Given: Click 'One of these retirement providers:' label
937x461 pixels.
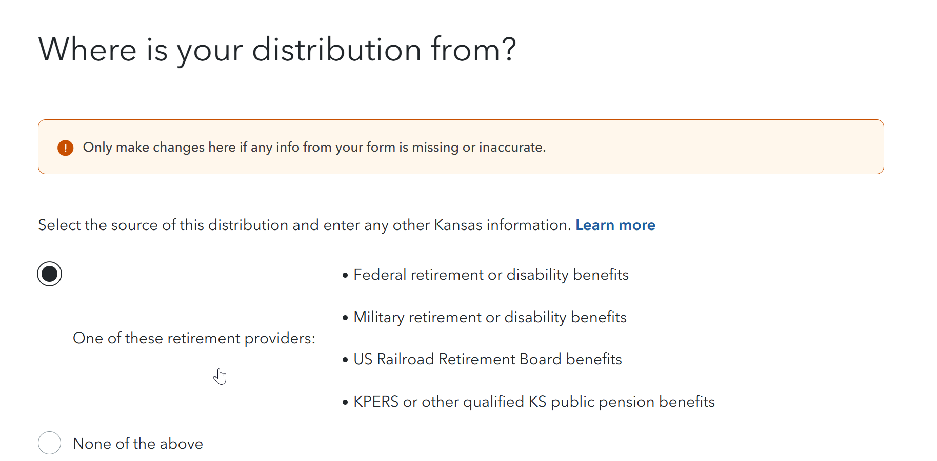Looking at the screenshot, I should [194, 338].
